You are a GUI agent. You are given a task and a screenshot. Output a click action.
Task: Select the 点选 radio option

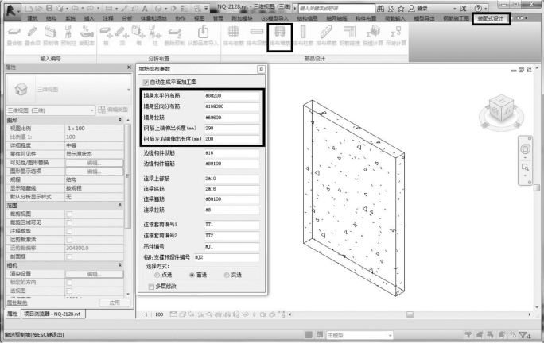[x=157, y=275]
